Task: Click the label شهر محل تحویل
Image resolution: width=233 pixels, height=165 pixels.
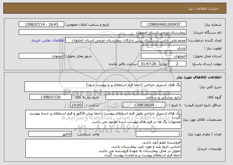Action: (79, 56)
